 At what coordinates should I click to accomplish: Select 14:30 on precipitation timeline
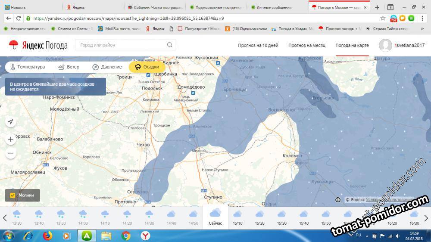coord(149,217)
